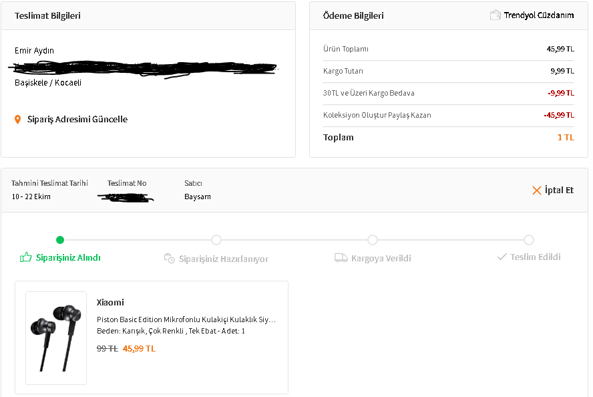Screen dimensions: 593x397
Task: Select the last progress step circle
Action: pyautogui.click(x=529, y=240)
